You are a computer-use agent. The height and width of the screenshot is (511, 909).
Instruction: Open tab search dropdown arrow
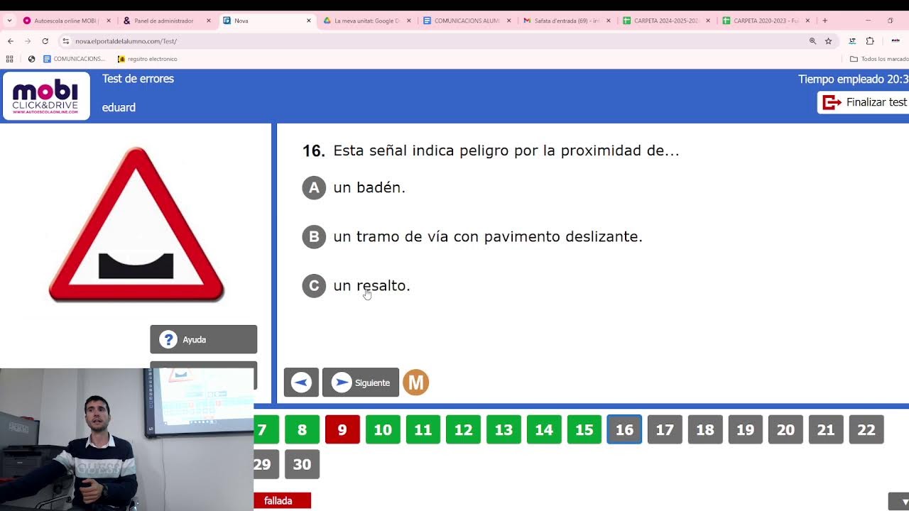coord(9,21)
